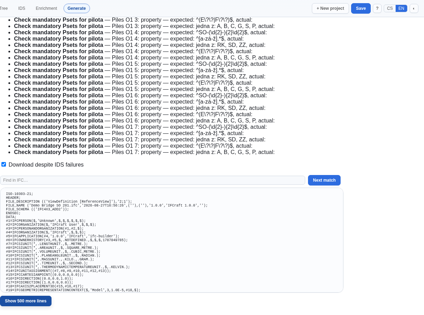The image size is (424, 315).
Task: Switch language to CS
Action: click(x=390, y=8)
